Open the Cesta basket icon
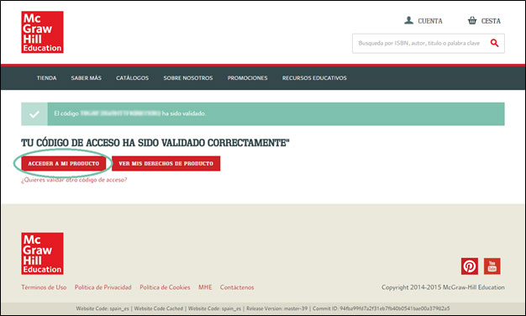Screen dimensions: 526x316 [472, 20]
